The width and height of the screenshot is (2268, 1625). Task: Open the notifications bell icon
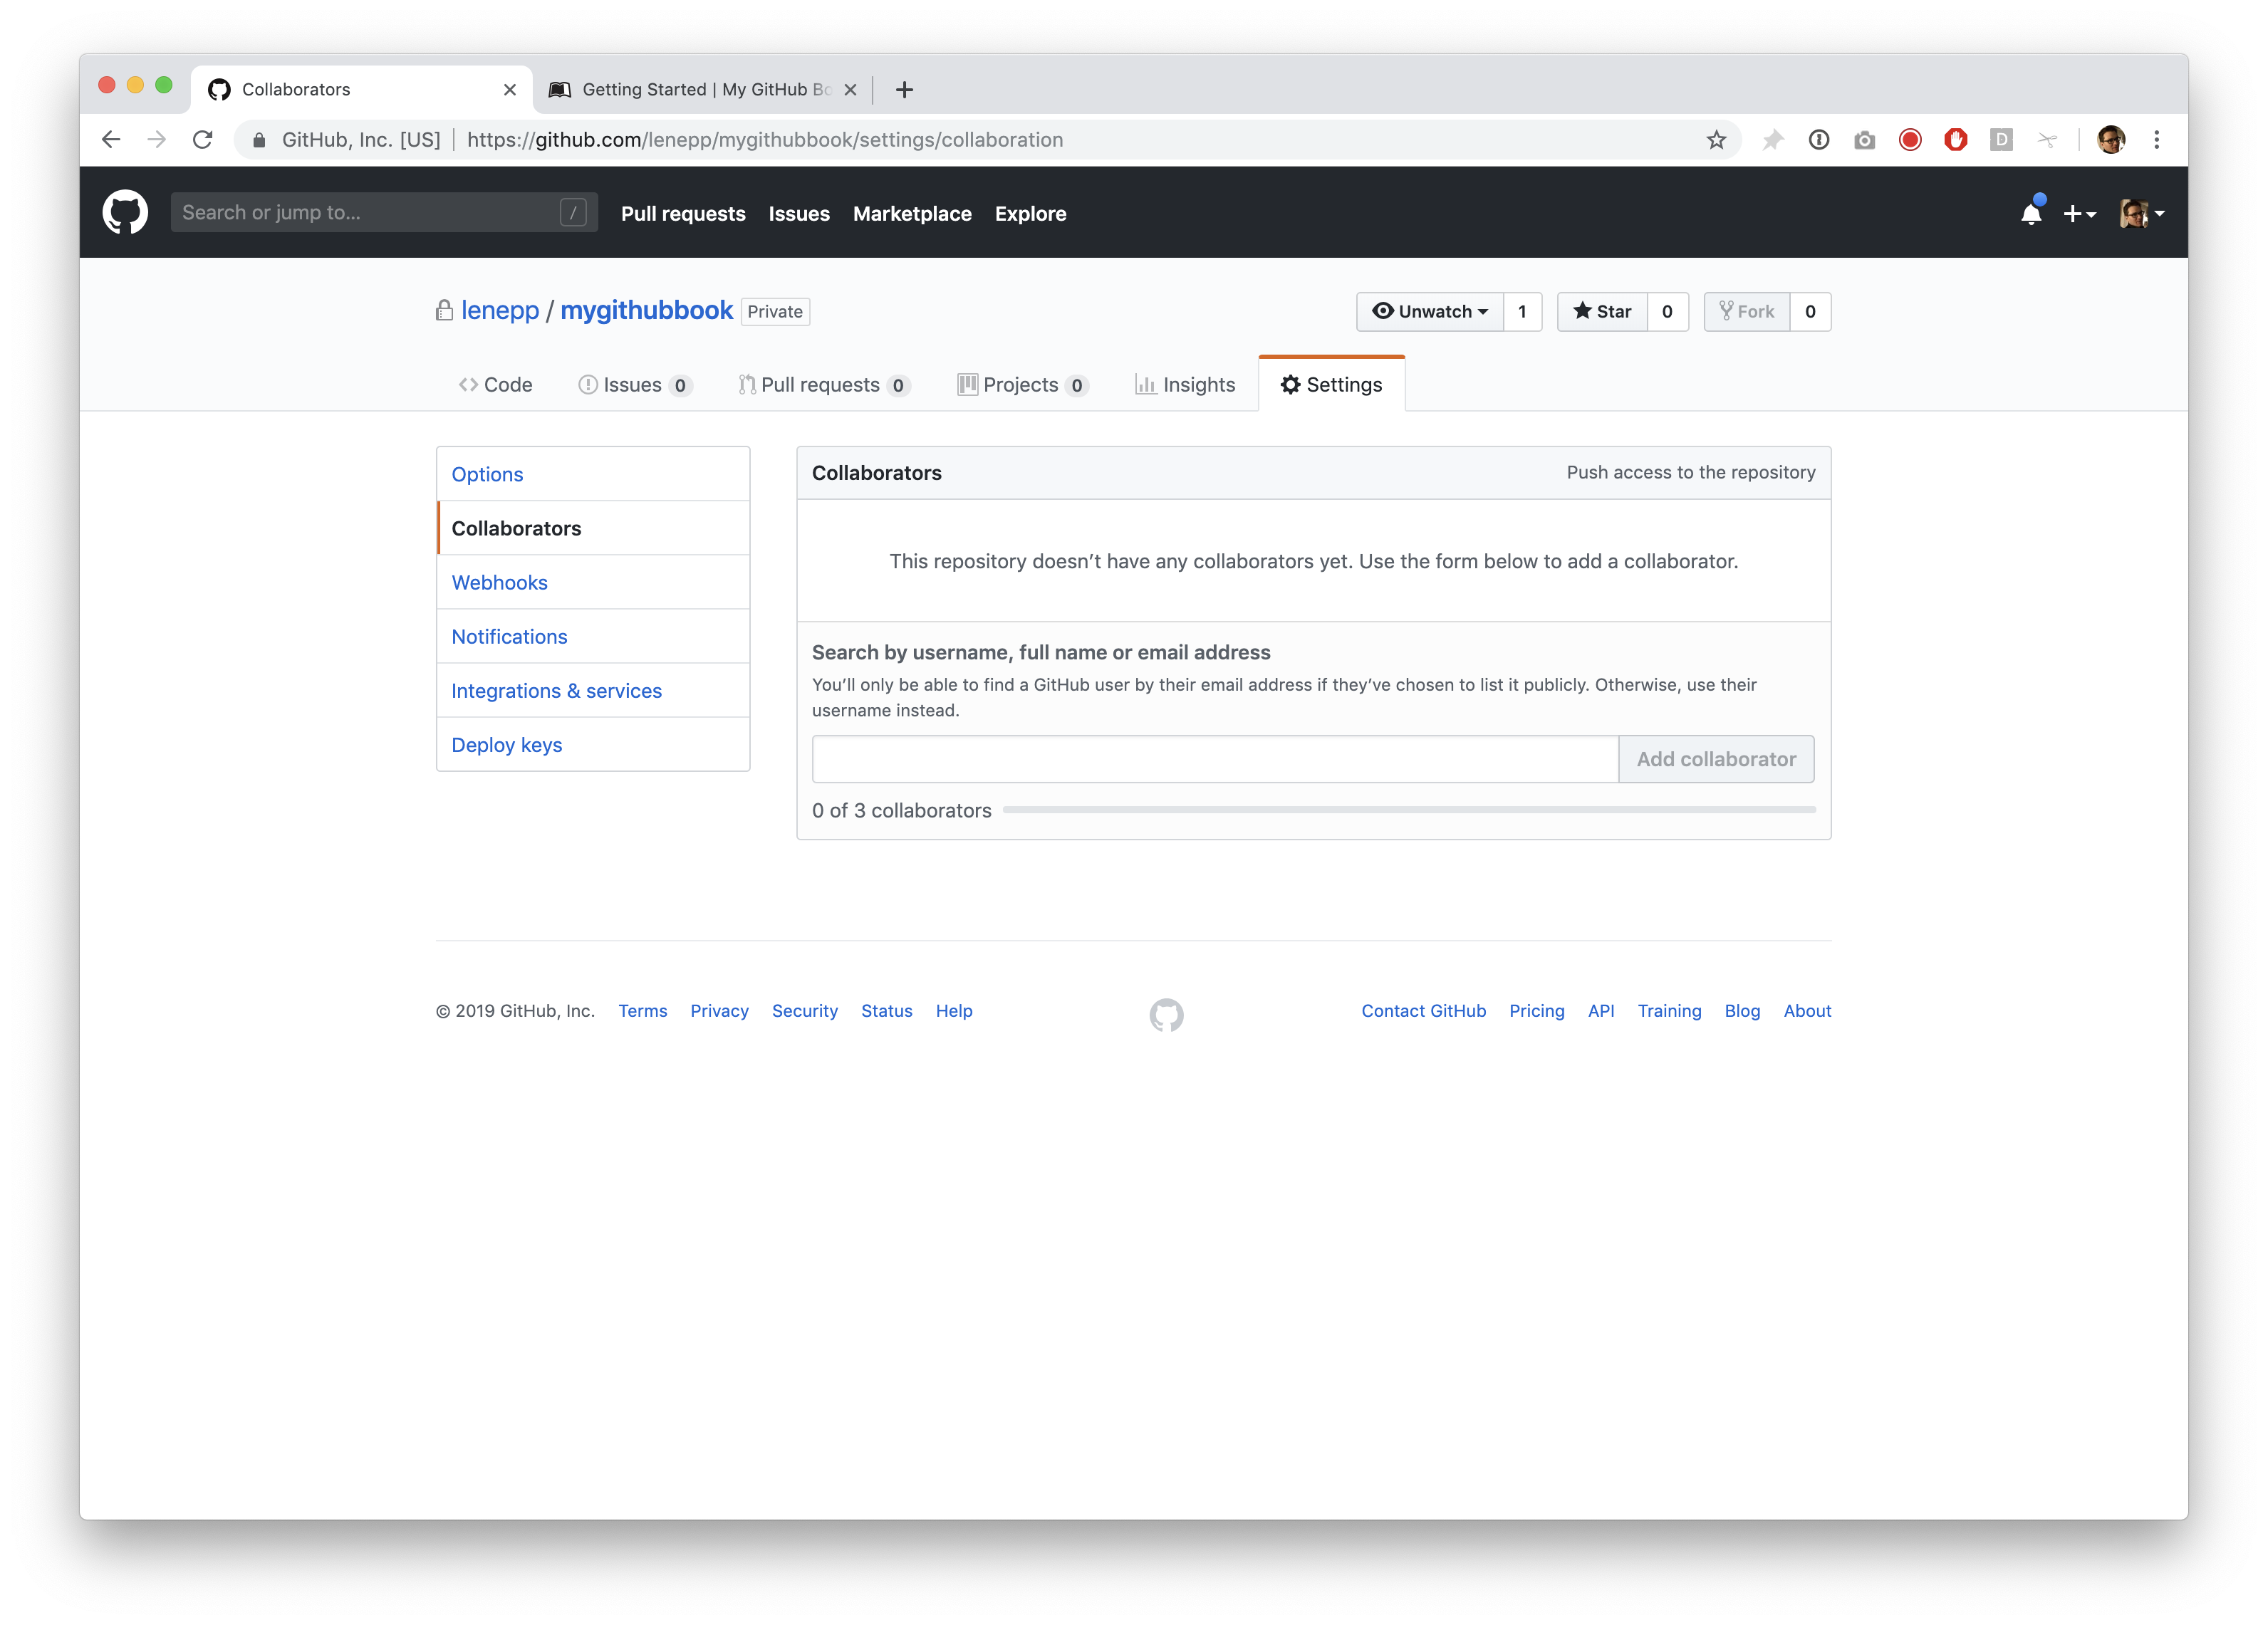(2030, 214)
